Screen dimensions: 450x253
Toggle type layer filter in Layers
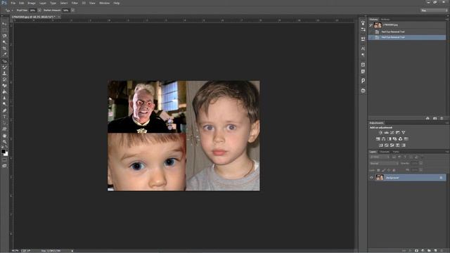point(405,157)
